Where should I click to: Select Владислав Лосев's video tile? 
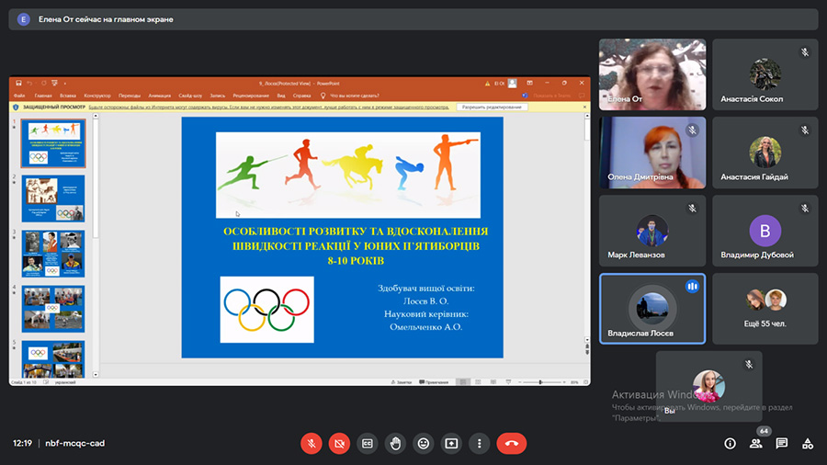tap(652, 309)
